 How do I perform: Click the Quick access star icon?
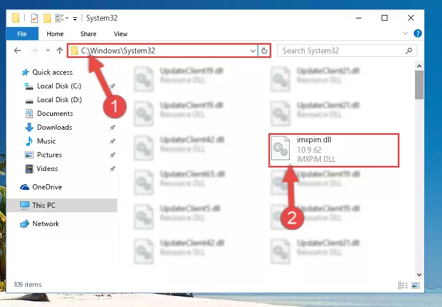pos(25,72)
